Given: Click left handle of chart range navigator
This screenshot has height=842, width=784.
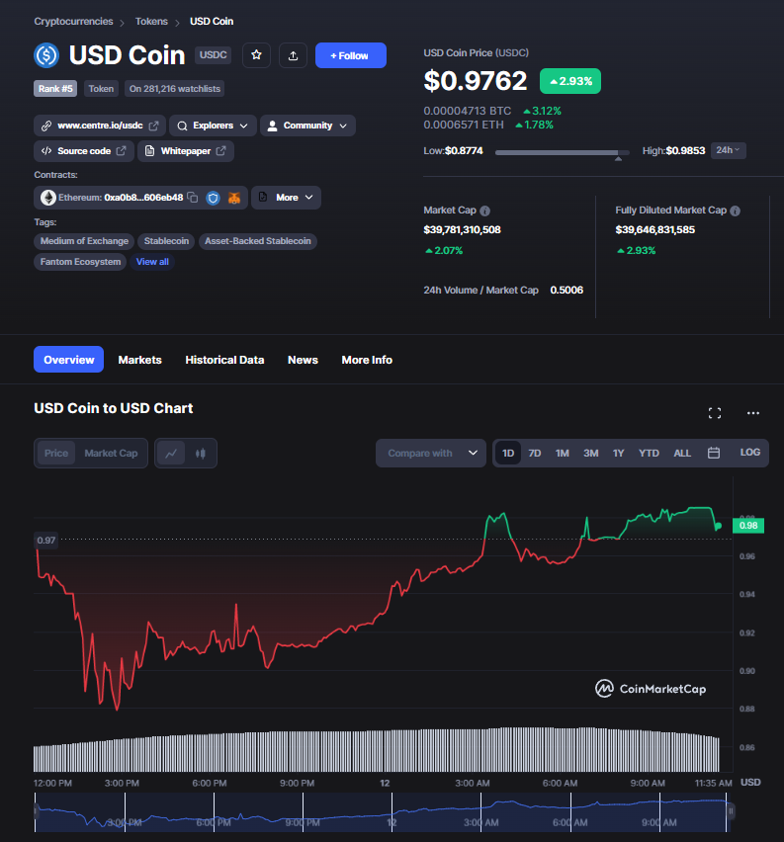Looking at the screenshot, I should click(36, 810).
